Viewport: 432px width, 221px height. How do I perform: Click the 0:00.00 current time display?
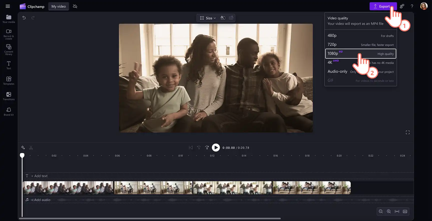tap(229, 148)
